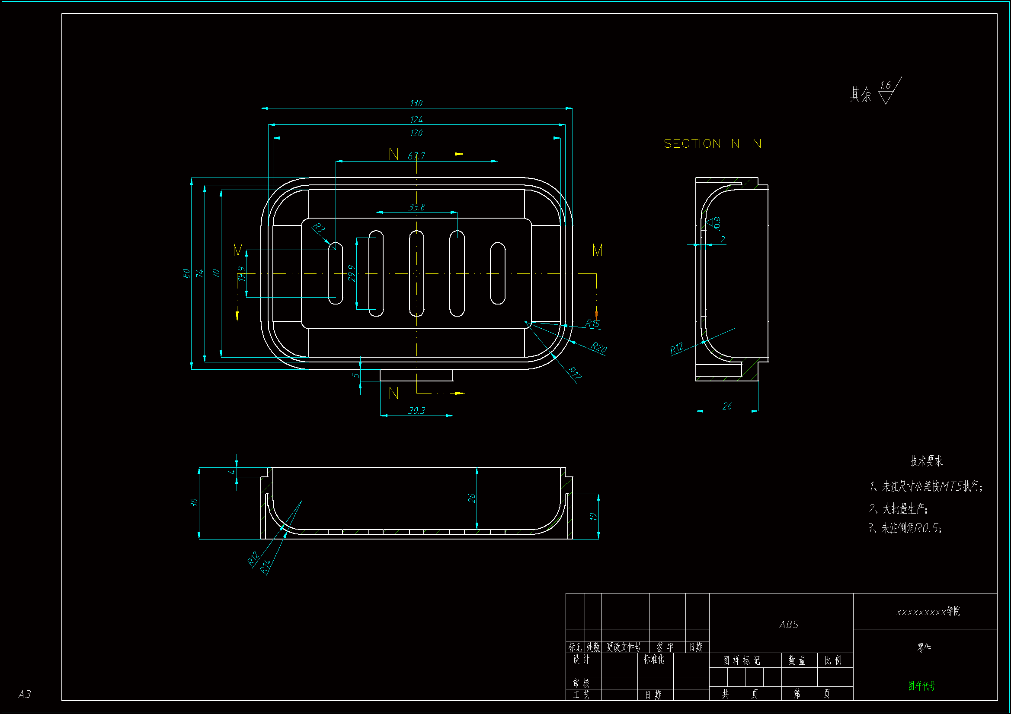Click the 80 overall height dimension
1011x714 pixels.
[186, 273]
